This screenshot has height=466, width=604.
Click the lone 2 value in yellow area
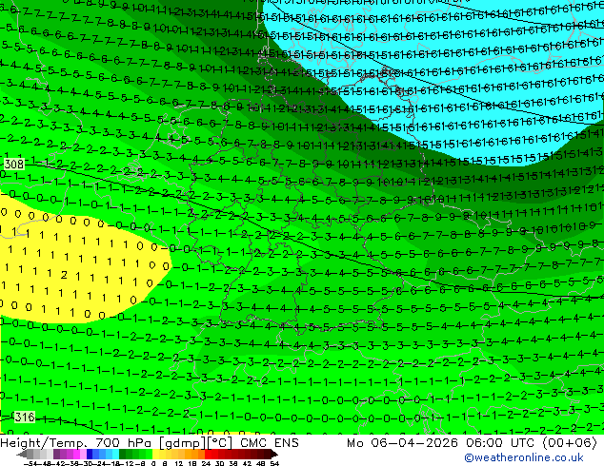[64, 275]
